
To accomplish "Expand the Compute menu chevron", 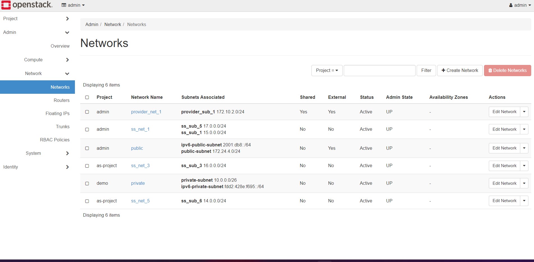I will tap(67, 60).
